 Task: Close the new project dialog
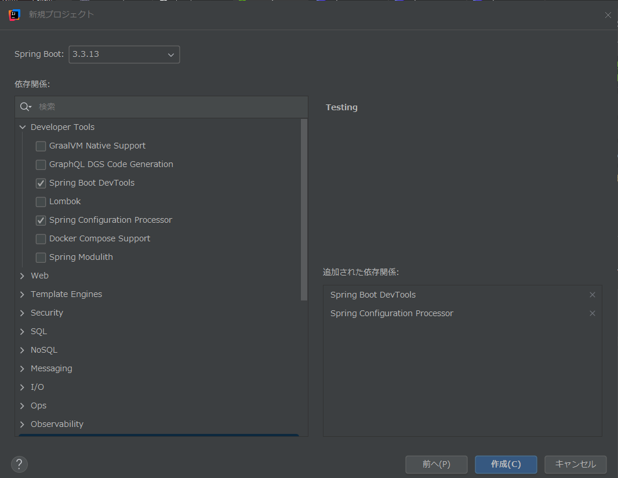point(608,15)
